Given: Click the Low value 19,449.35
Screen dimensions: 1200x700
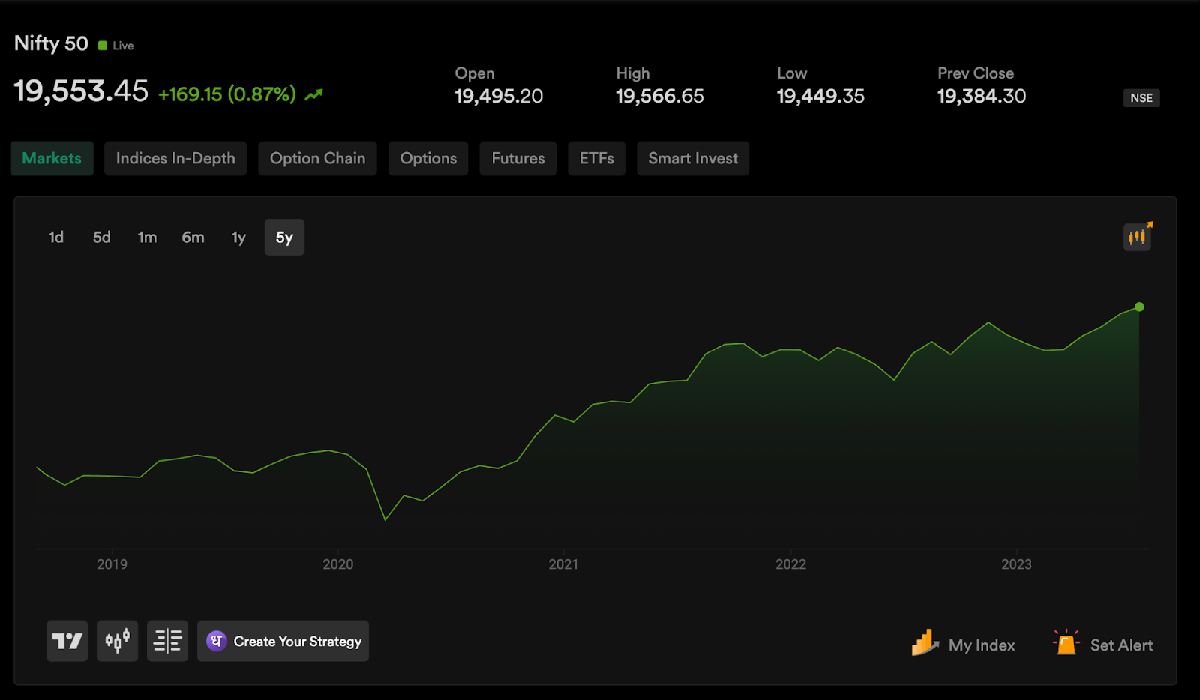Looking at the screenshot, I should click(x=820, y=96).
